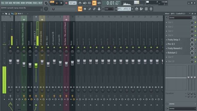Viewport: 197px width, 111px height.
Task: Select empty effect Slot 10
Action: tap(171, 61)
